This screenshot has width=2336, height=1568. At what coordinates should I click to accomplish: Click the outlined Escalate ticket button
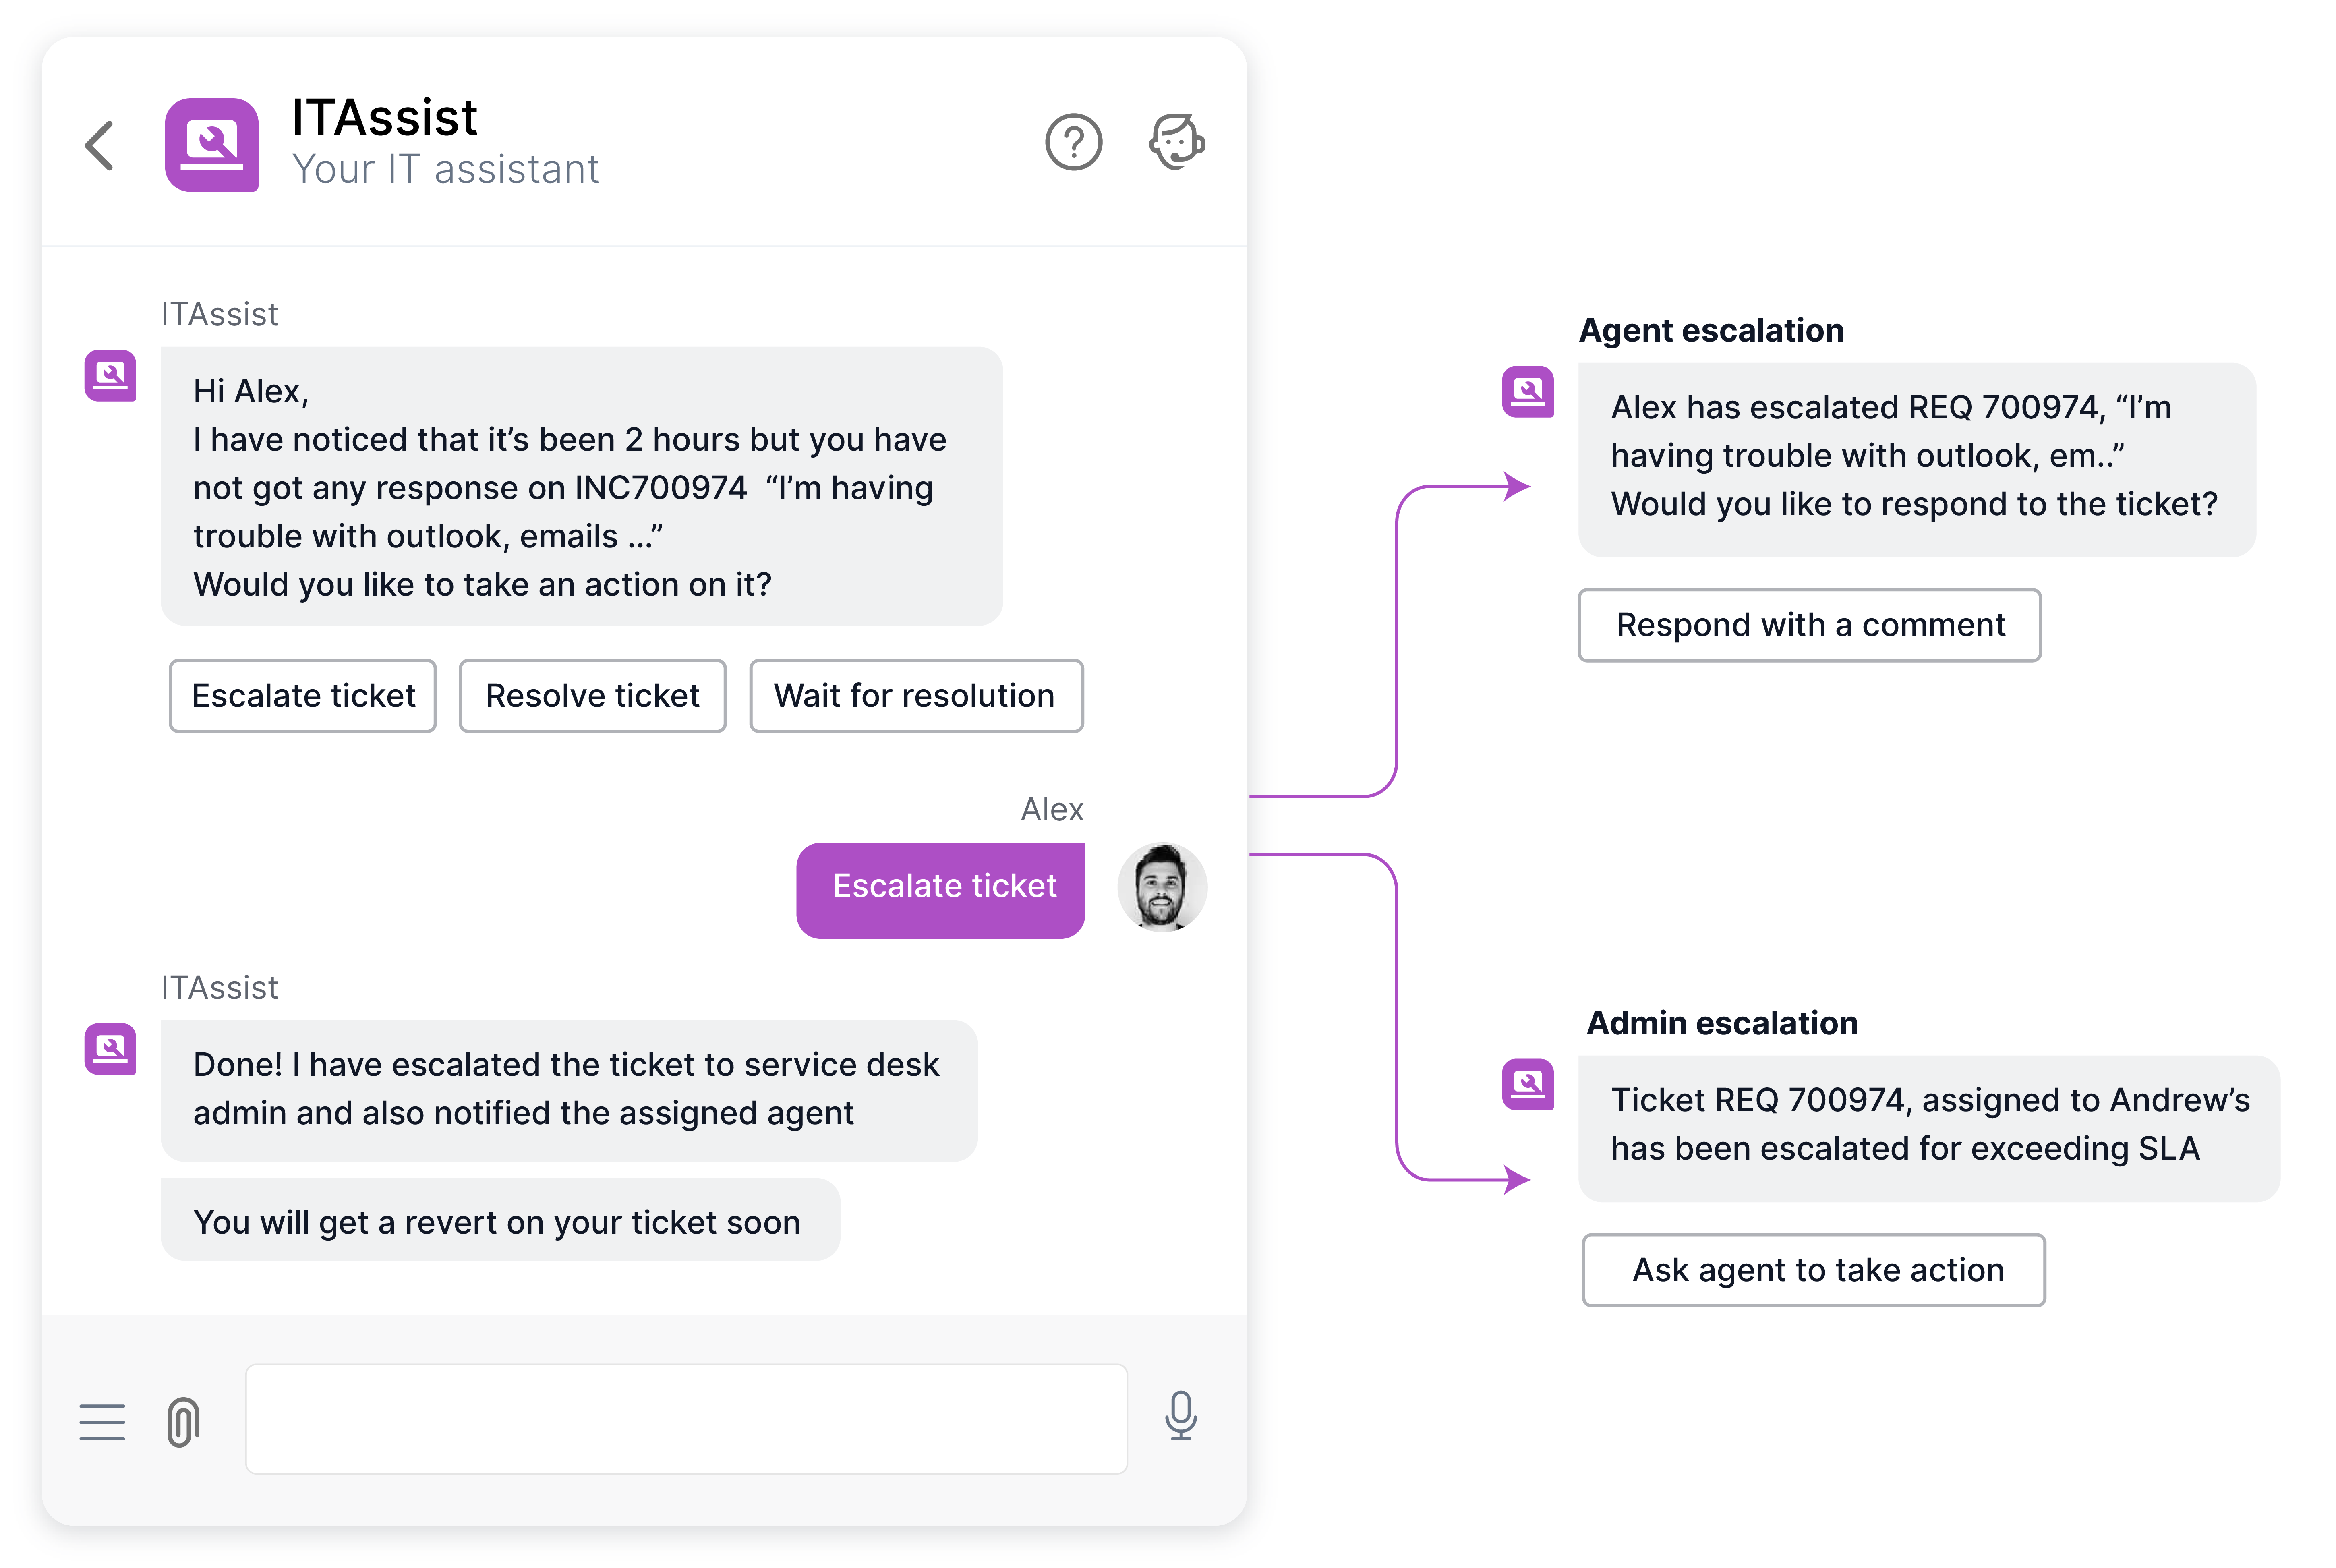[303, 695]
